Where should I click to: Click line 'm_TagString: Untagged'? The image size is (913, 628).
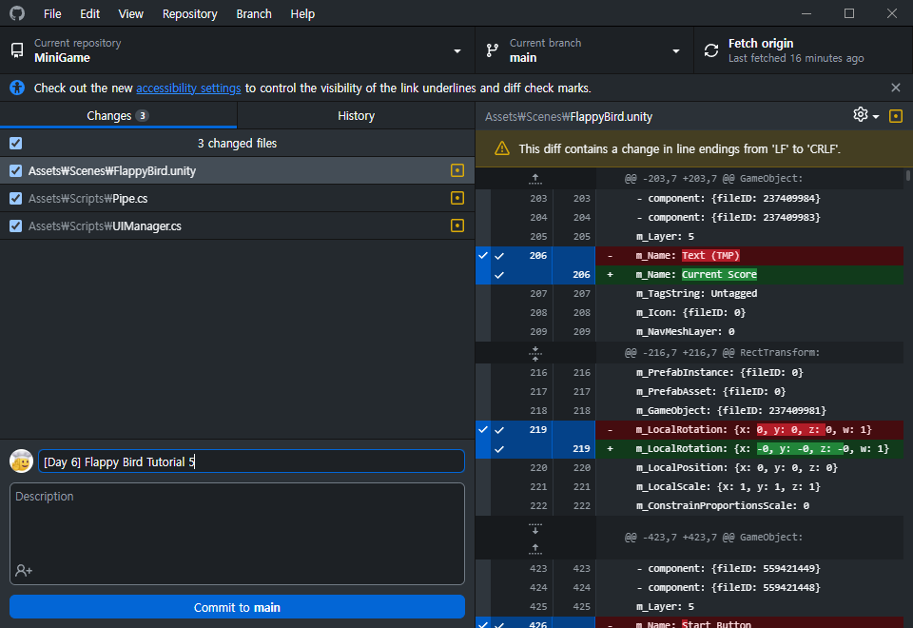(x=696, y=294)
